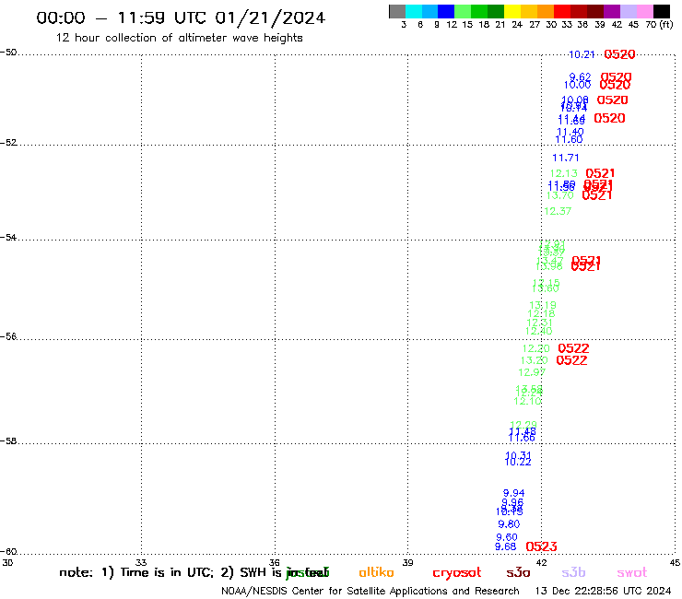The height and width of the screenshot is (599, 682).
Task: Click the 12.18 wave height value
Action: click(x=541, y=314)
